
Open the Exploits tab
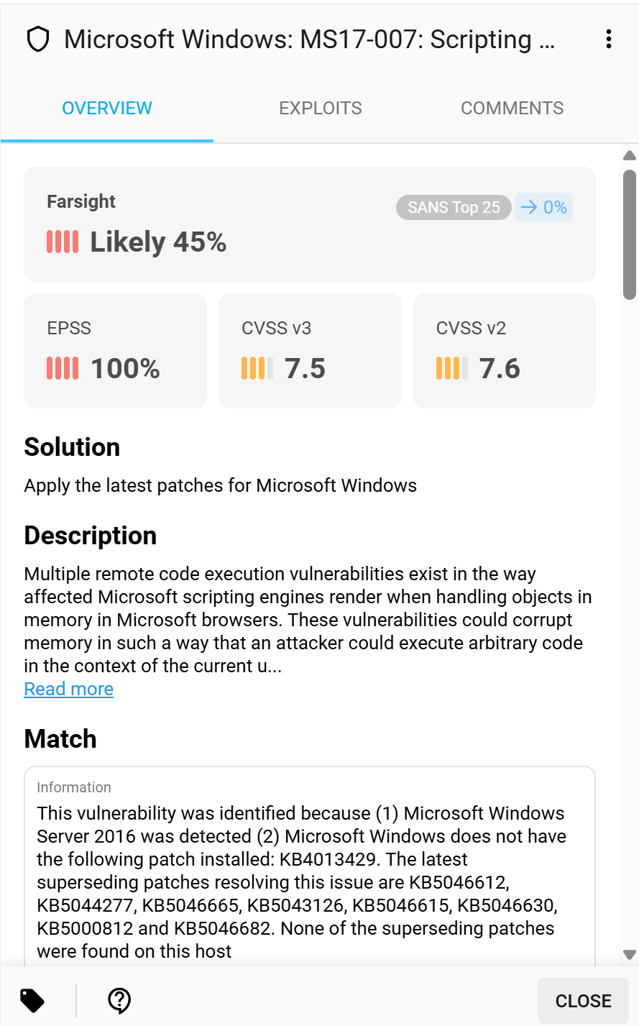pos(320,109)
